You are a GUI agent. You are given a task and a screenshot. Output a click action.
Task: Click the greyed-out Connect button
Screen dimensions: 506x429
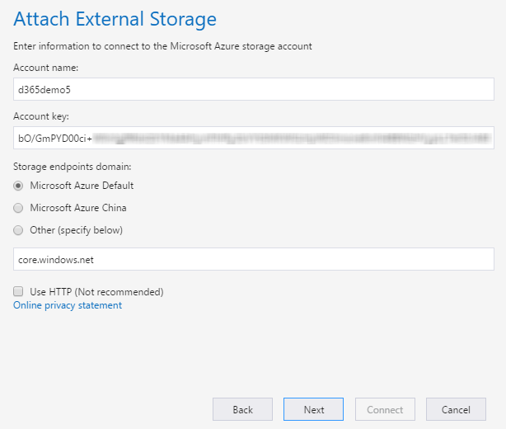click(385, 409)
